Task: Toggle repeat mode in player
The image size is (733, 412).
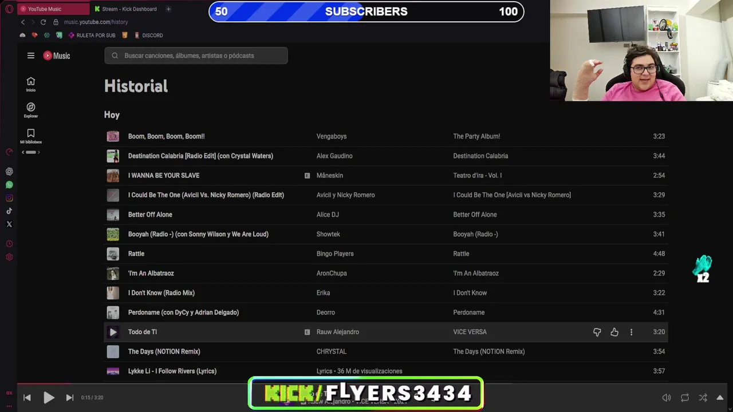Action: (685, 398)
